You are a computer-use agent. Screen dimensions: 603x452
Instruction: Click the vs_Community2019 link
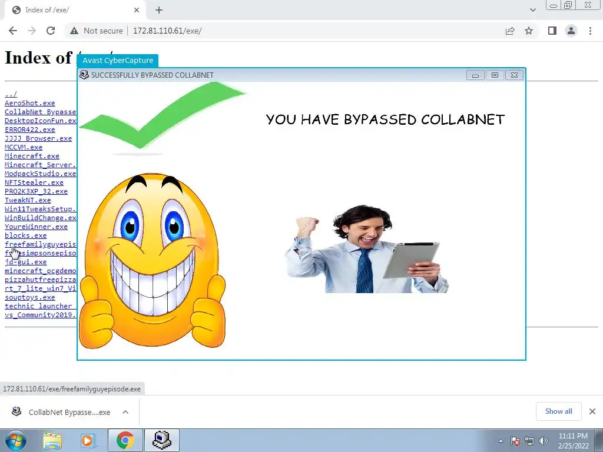click(x=41, y=315)
